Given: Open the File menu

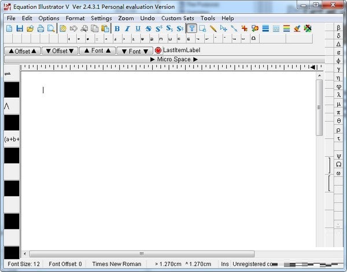Looking at the screenshot, I should tap(11, 19).
